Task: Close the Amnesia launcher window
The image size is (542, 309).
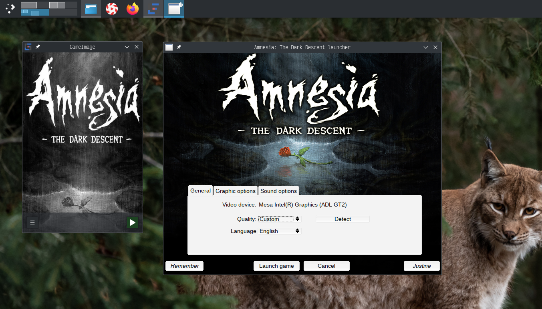Action: click(x=435, y=47)
